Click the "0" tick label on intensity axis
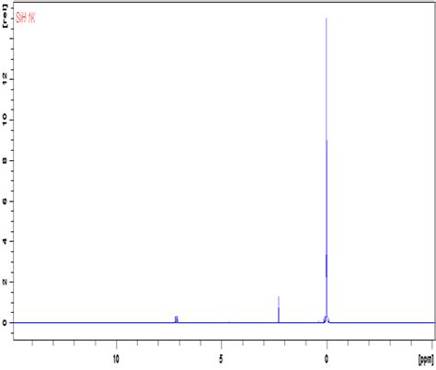436x370 pixels. point(5,322)
